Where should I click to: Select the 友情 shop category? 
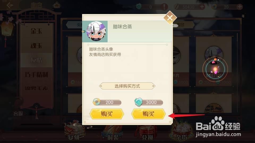coord(36,60)
